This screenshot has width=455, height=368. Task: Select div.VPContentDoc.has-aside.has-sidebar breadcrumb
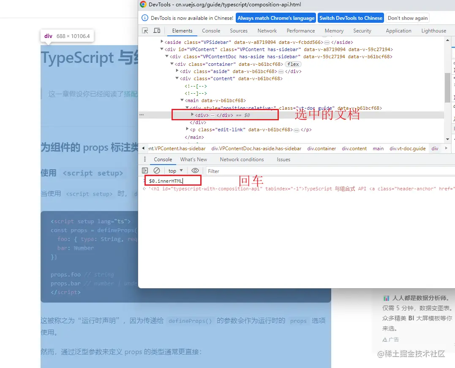(256, 149)
